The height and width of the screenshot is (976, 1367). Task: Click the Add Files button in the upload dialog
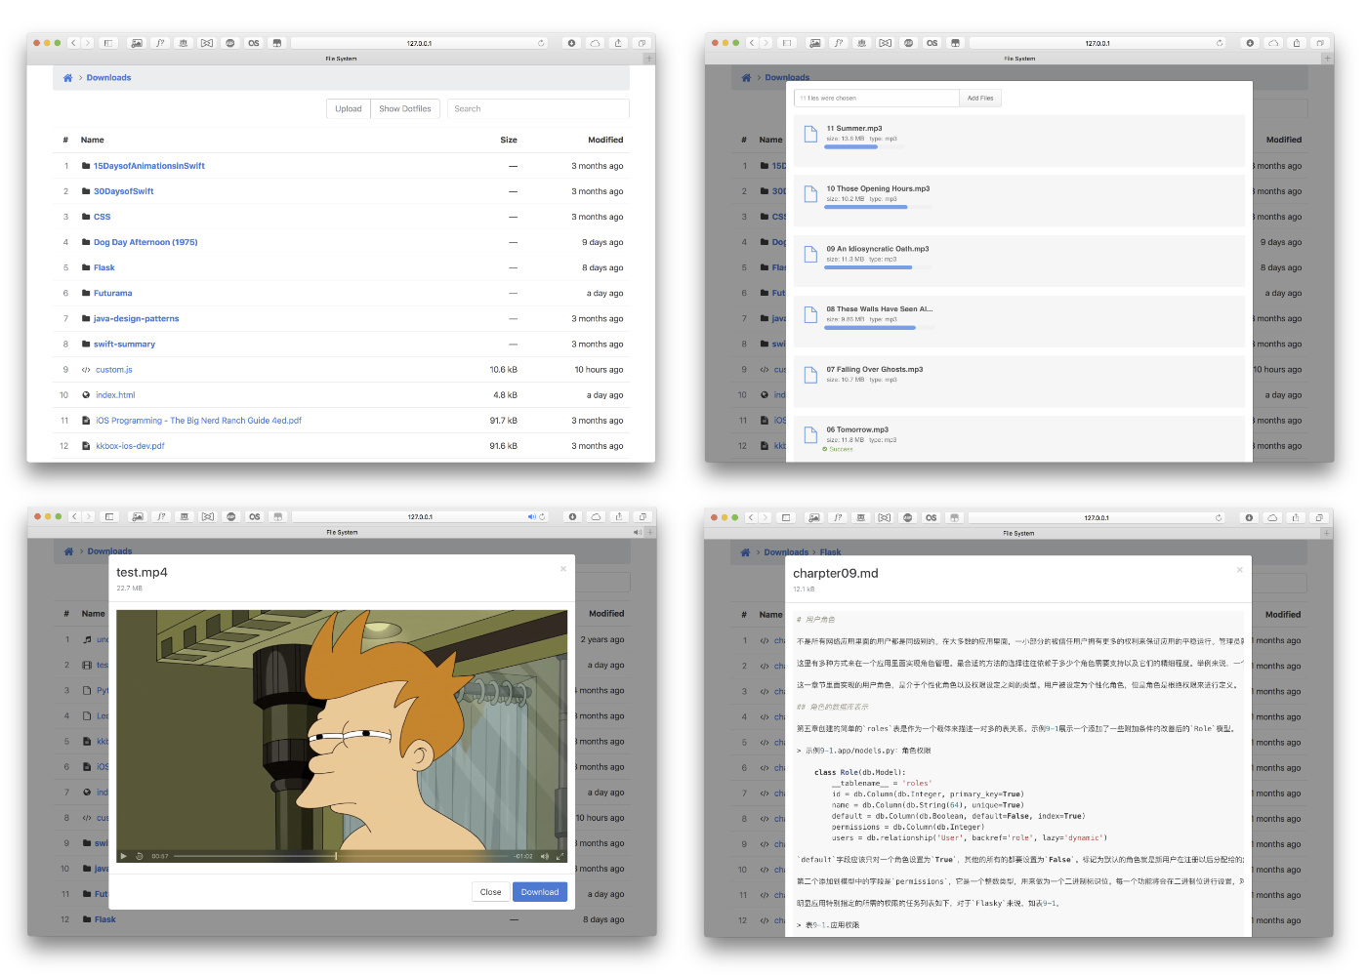coord(980,98)
